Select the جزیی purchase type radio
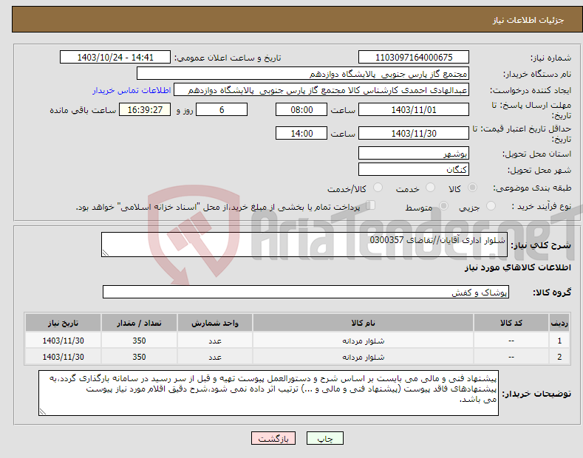 pos(491,206)
